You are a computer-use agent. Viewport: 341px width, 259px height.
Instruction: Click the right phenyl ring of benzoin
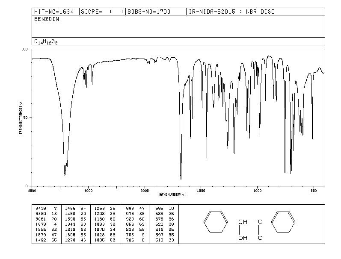coord(283,222)
